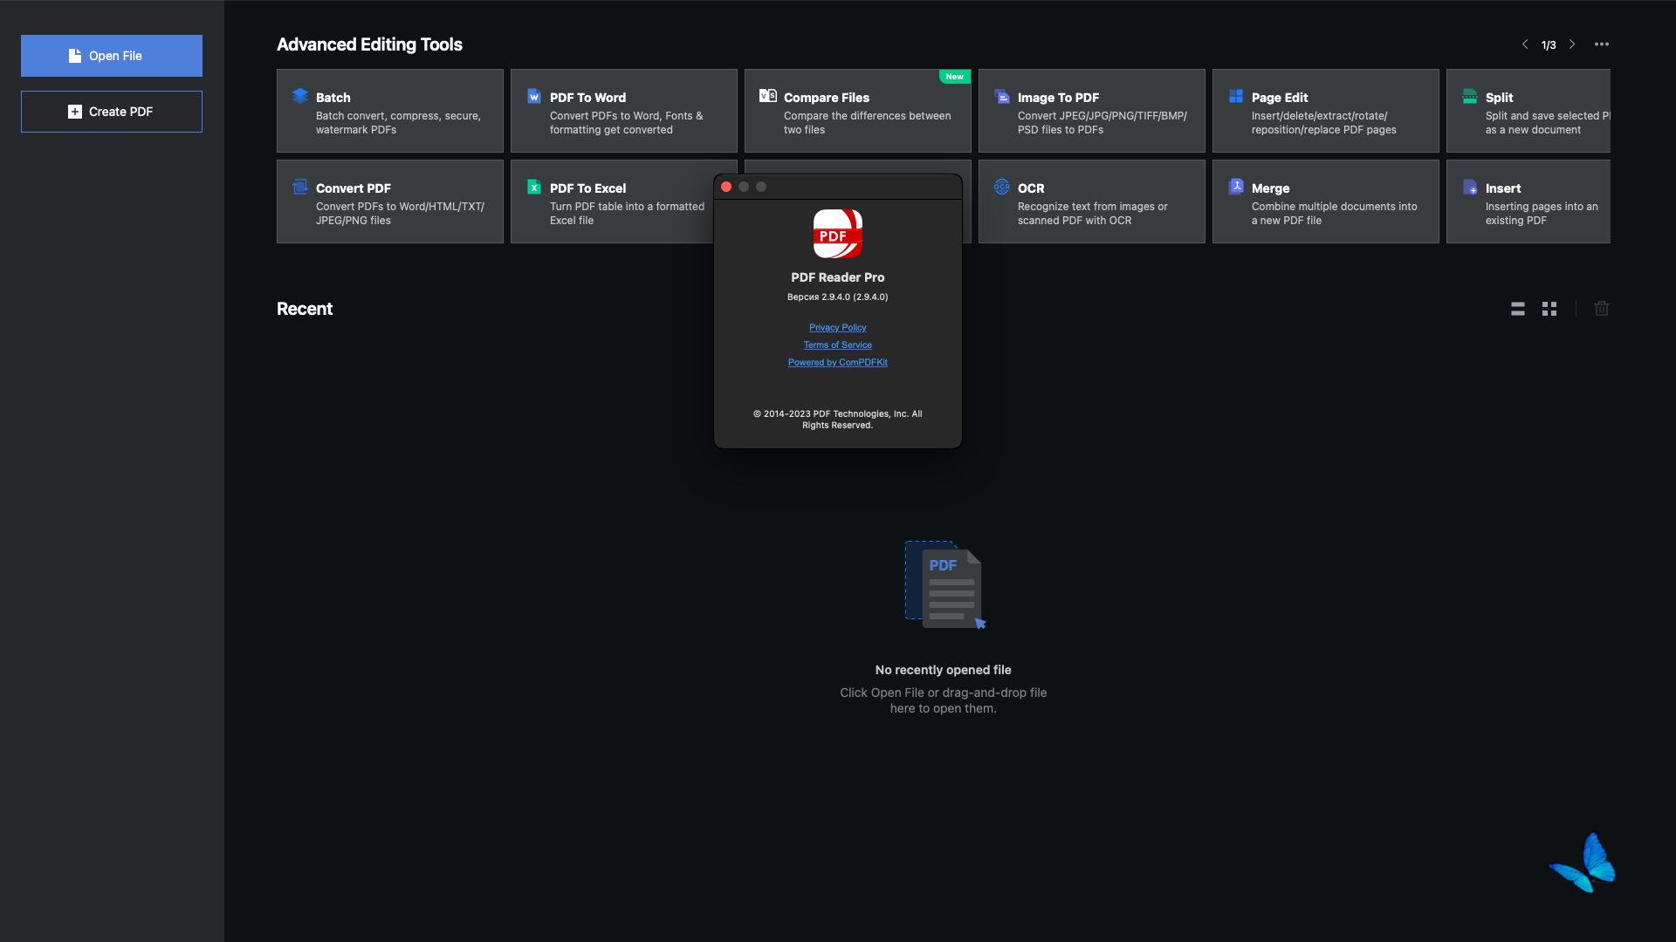Click 'Inserting pages into an existing PDF' description
This screenshot has height=942, width=1676.
(1542, 214)
